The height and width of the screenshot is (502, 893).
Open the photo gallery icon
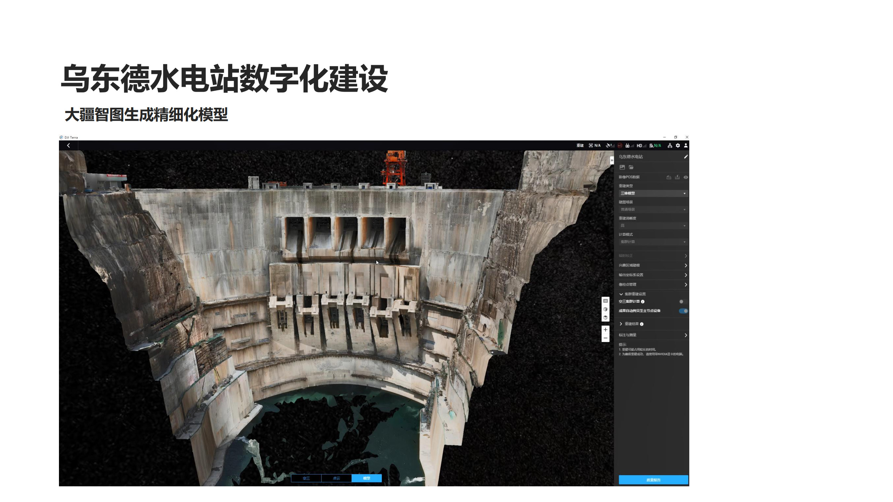(x=622, y=167)
